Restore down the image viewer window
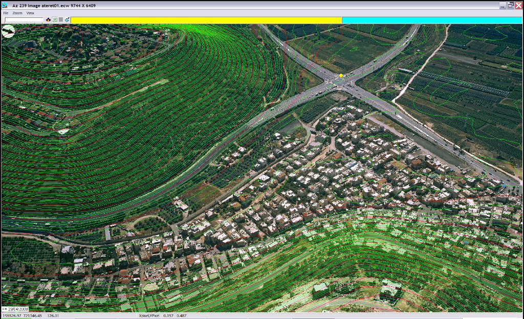Screen dimensions: 524x319 [x=511, y=5]
